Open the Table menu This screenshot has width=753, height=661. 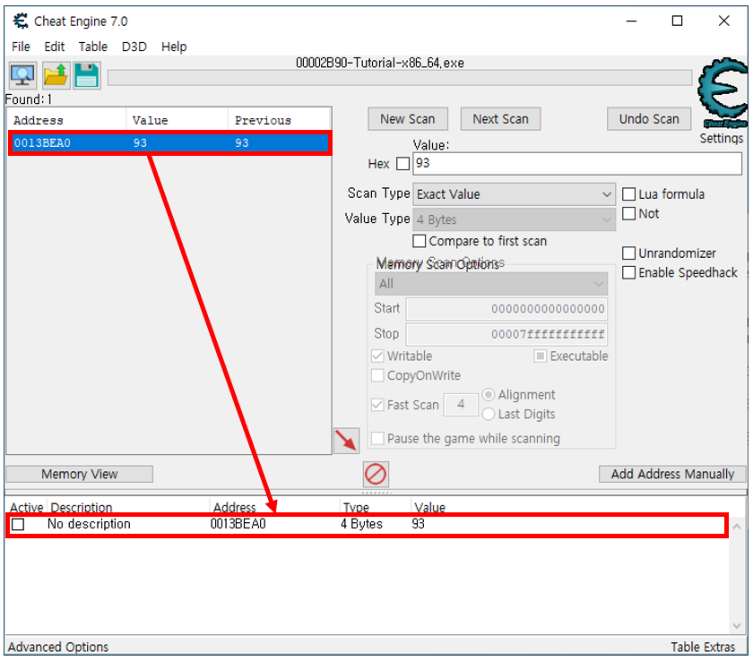pyautogui.click(x=92, y=47)
